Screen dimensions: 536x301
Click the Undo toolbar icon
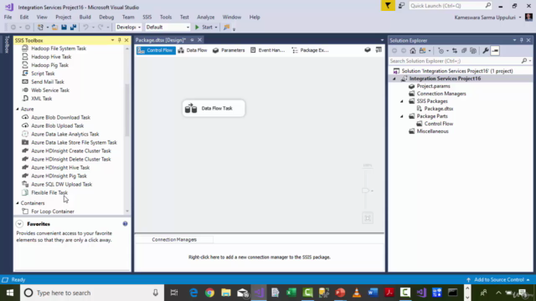(85, 28)
